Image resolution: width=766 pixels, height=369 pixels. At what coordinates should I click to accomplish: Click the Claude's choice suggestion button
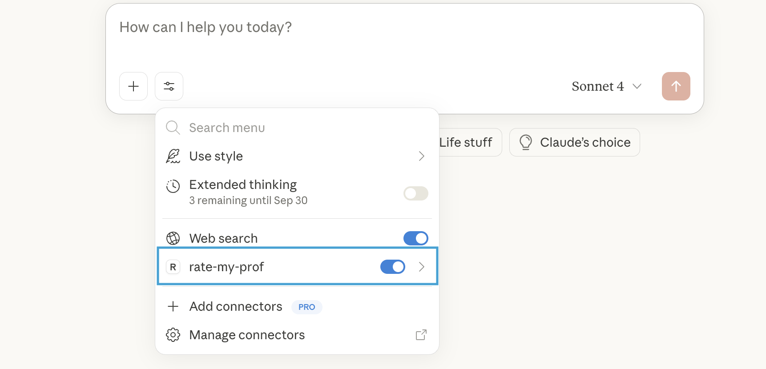[575, 142]
